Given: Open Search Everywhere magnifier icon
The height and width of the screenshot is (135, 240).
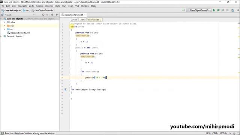Looking at the screenshot, I should (238, 10).
